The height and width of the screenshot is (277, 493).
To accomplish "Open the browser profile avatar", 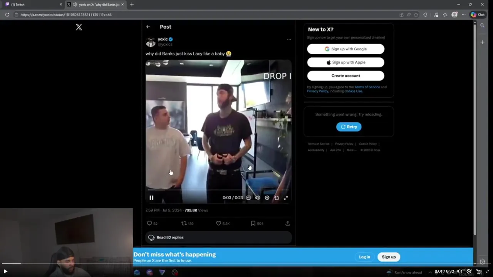I will (x=454, y=15).
